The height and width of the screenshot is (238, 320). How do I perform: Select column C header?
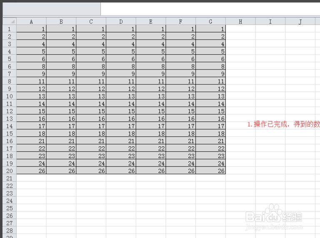pos(91,21)
